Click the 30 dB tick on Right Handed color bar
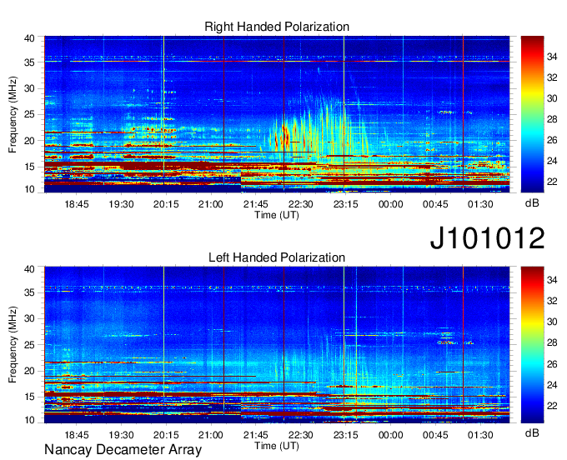This screenshot has width=567, height=460. click(x=552, y=98)
